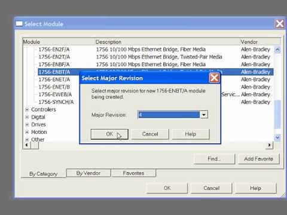
Task: Expand the Other category
Action: [27, 140]
